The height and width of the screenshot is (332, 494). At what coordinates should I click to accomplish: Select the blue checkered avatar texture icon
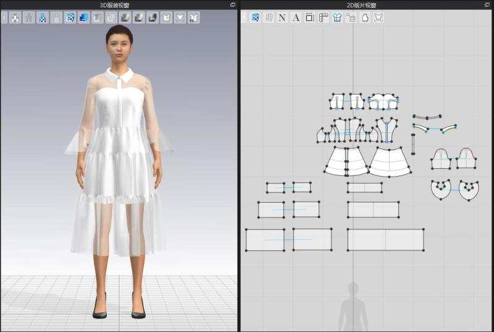coord(43,18)
